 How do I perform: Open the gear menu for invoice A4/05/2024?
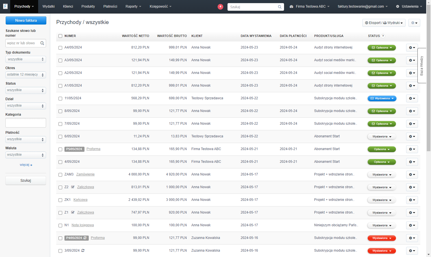(x=412, y=48)
